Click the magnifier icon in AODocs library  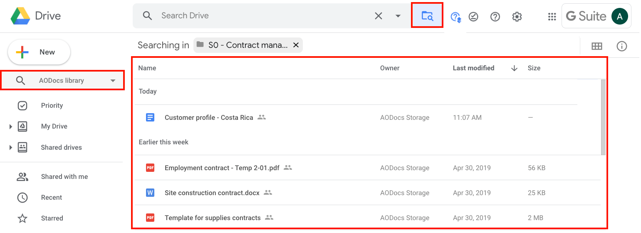pyautogui.click(x=21, y=80)
